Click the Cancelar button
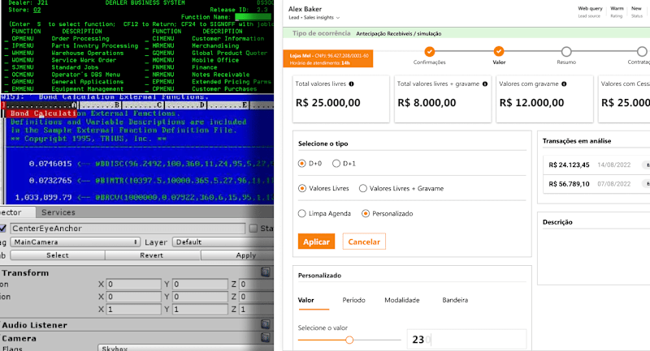650x351 pixels. point(364,242)
